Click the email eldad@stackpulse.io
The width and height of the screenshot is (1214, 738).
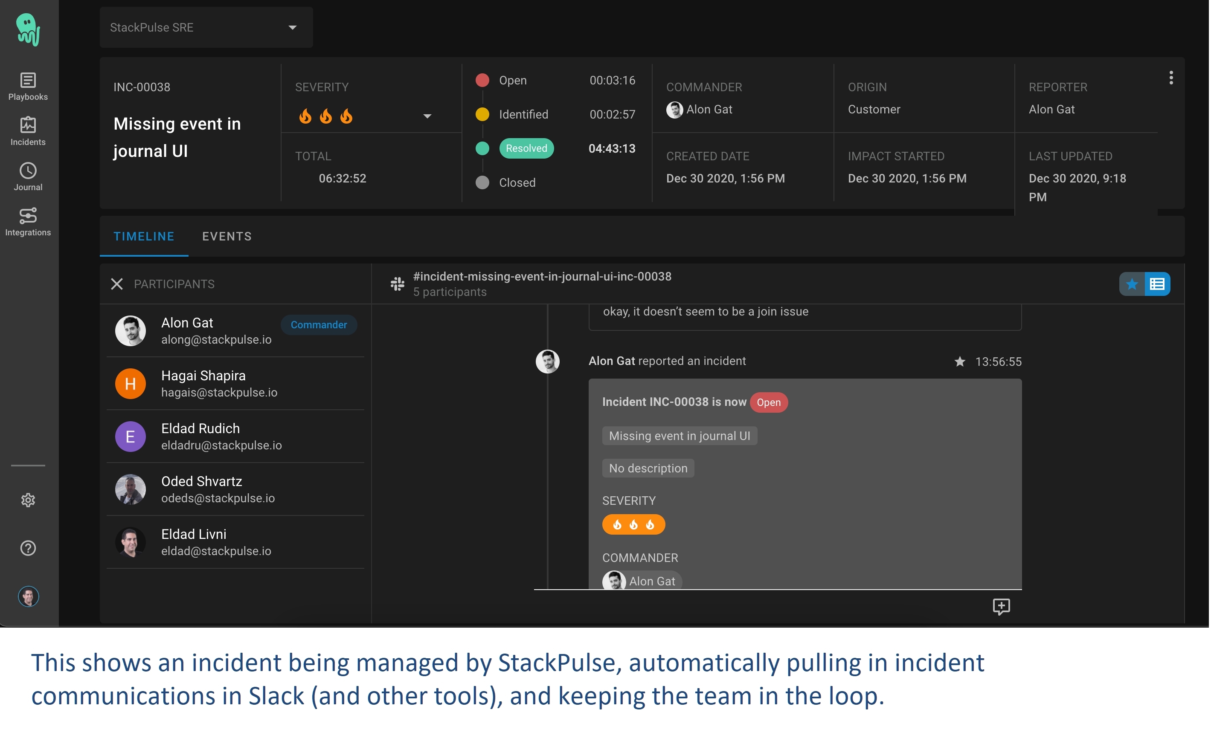[216, 551]
